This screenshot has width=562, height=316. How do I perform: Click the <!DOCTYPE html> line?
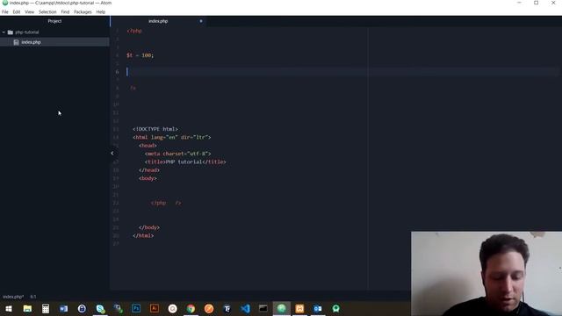click(155, 129)
